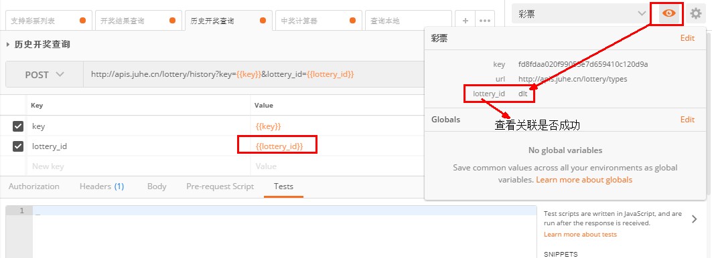Select the key value fd8fdaa020f9 string

(x=583, y=64)
